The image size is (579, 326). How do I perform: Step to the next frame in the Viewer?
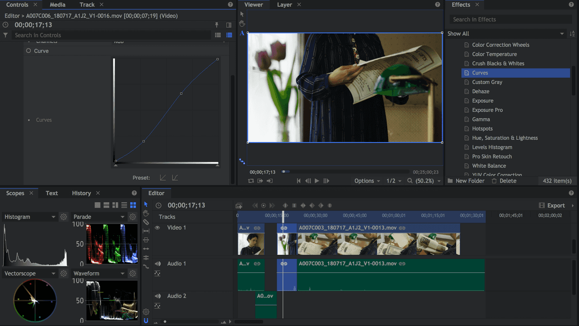[326, 181]
